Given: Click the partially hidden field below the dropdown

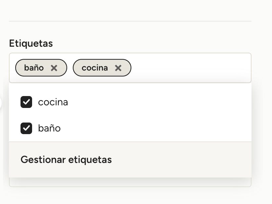Looking at the screenshot, I should click(x=130, y=182).
